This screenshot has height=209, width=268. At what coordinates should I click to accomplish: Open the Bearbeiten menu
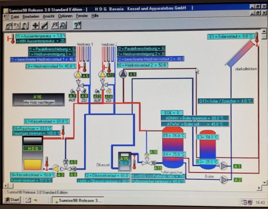coord(31,17)
